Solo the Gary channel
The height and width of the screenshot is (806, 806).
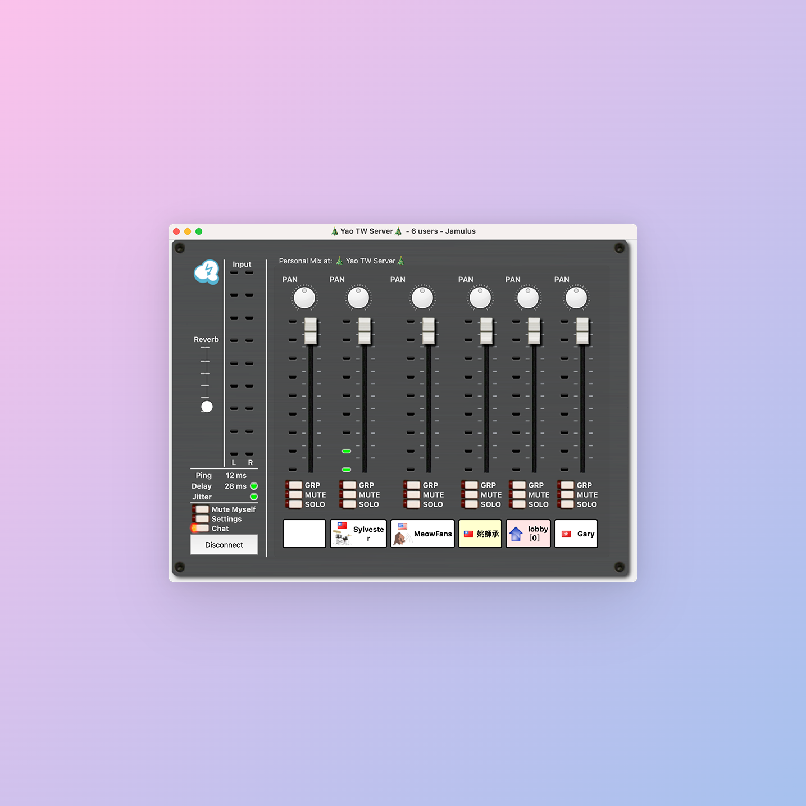tap(567, 504)
